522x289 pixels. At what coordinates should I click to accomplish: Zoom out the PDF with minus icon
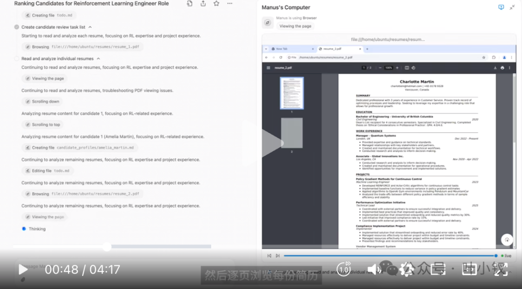pyautogui.click(x=380, y=68)
